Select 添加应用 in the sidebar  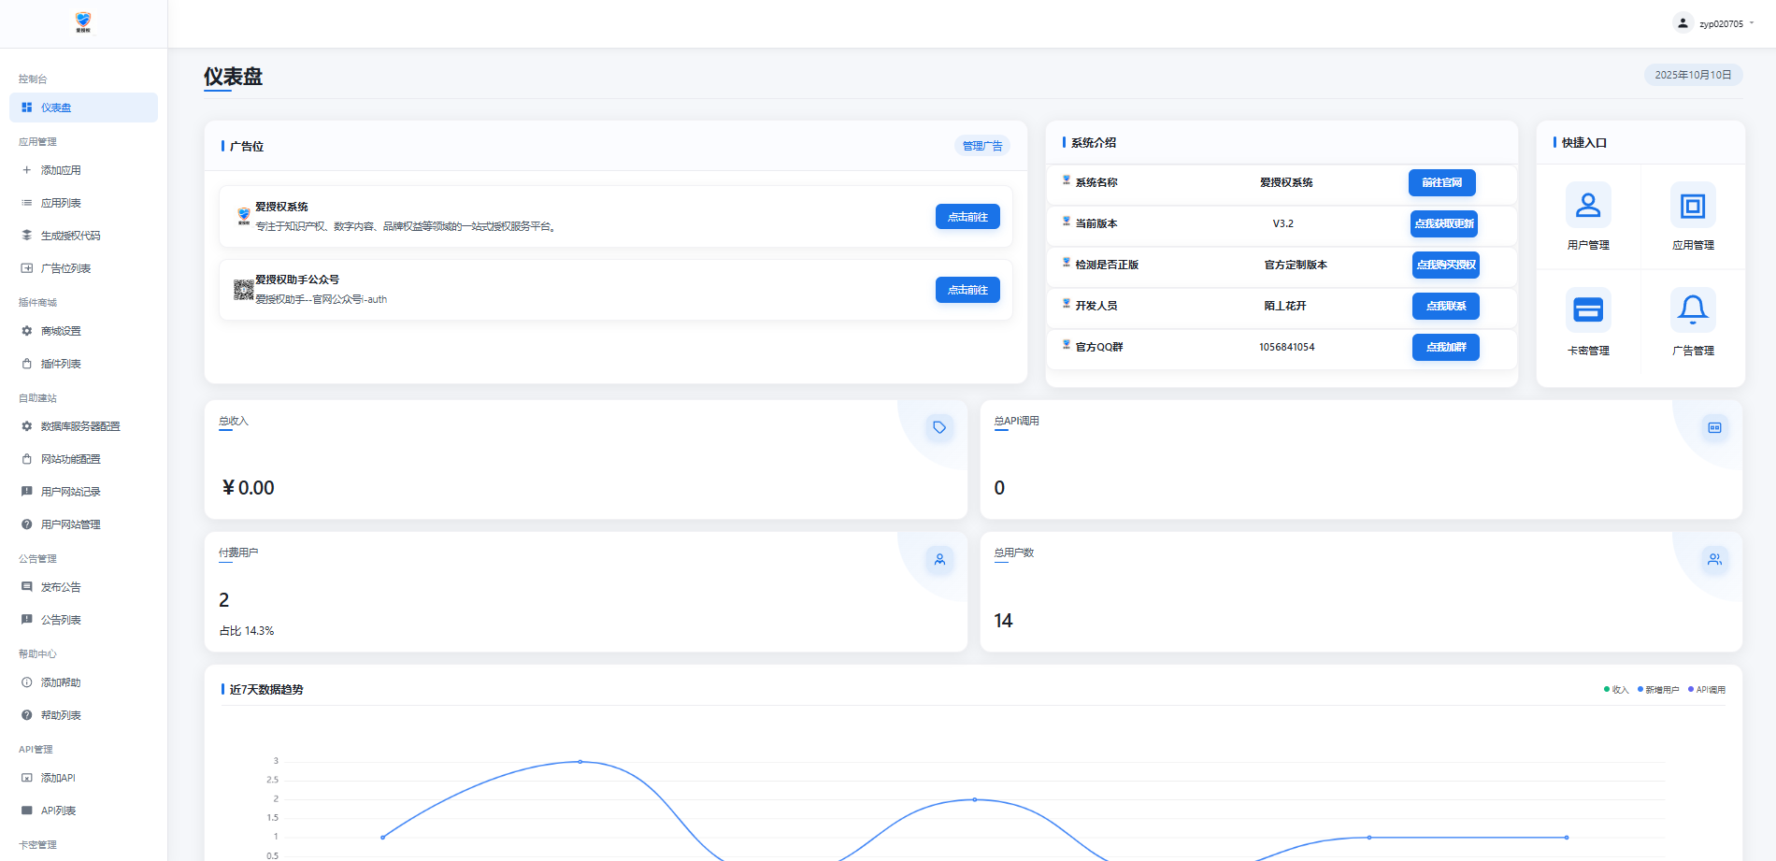pos(61,170)
